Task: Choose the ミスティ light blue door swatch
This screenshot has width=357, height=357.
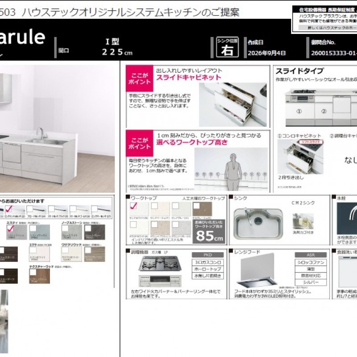Action: (x=40, y=232)
